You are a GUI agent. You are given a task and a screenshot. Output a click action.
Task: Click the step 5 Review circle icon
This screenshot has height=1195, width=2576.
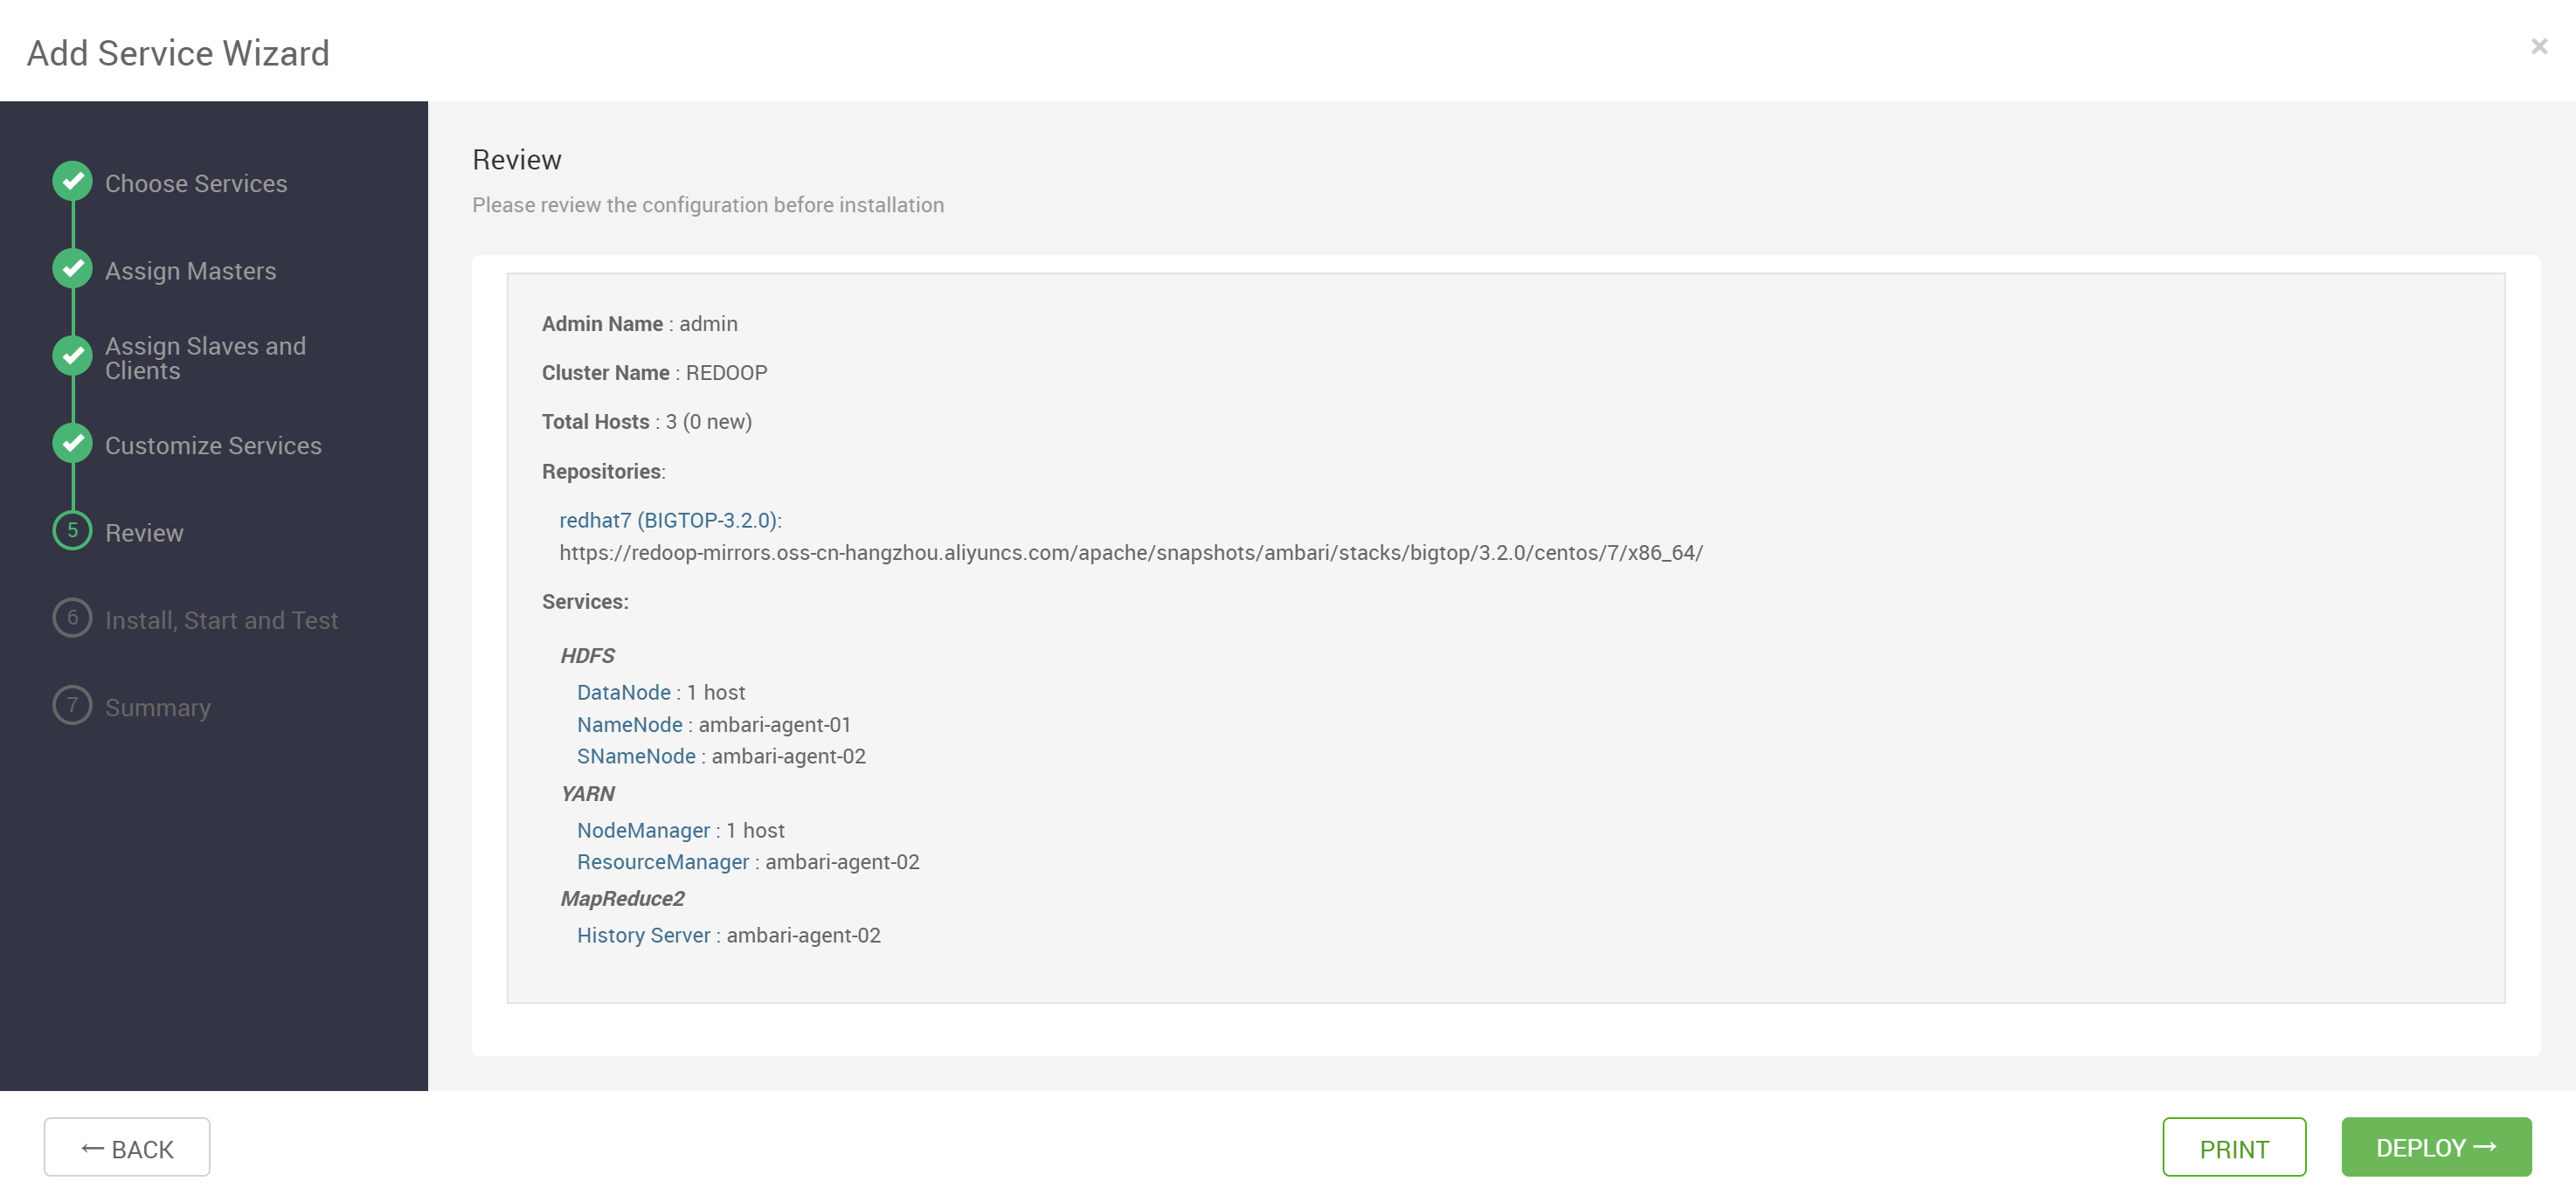[72, 531]
